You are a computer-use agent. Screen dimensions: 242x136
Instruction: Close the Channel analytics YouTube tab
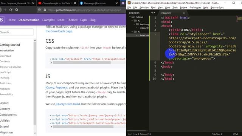[x=75, y=3]
